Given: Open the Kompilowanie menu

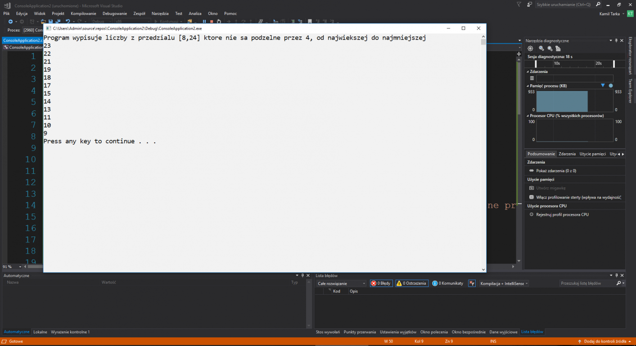Looking at the screenshot, I should pyautogui.click(x=83, y=14).
